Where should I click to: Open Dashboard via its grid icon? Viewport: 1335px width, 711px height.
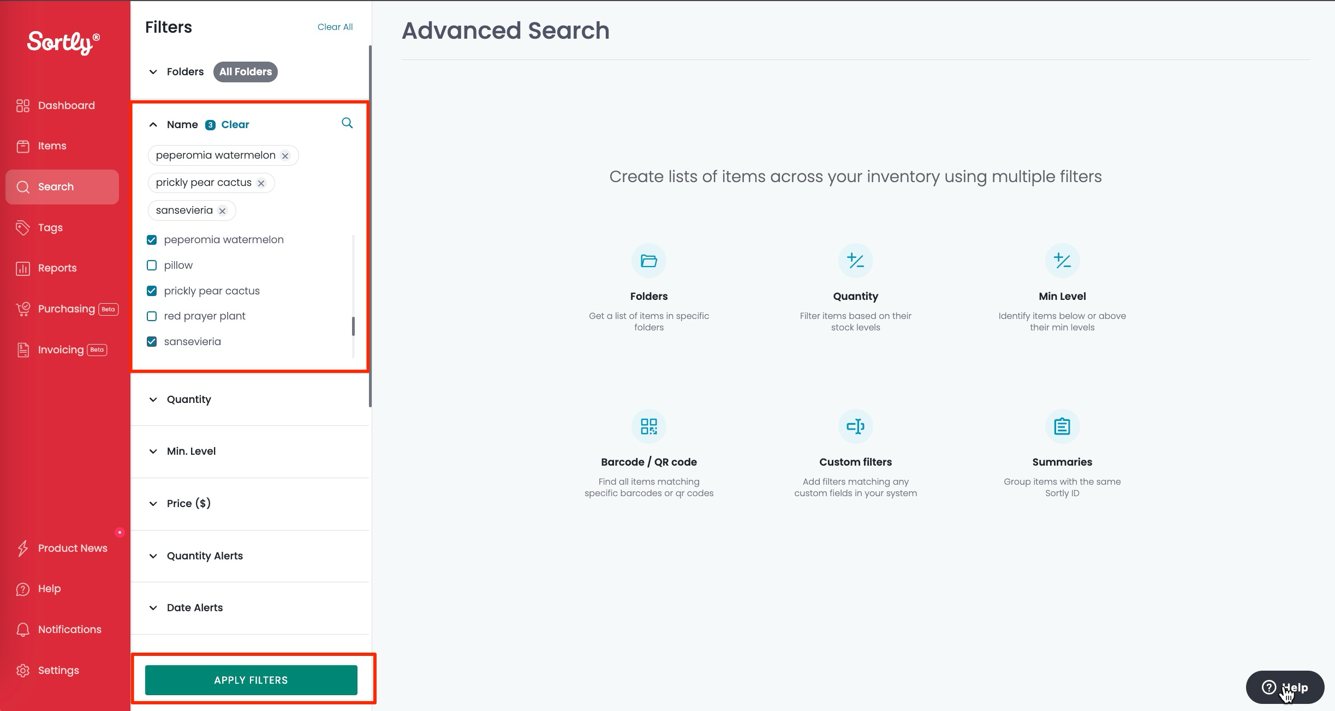pyautogui.click(x=23, y=106)
